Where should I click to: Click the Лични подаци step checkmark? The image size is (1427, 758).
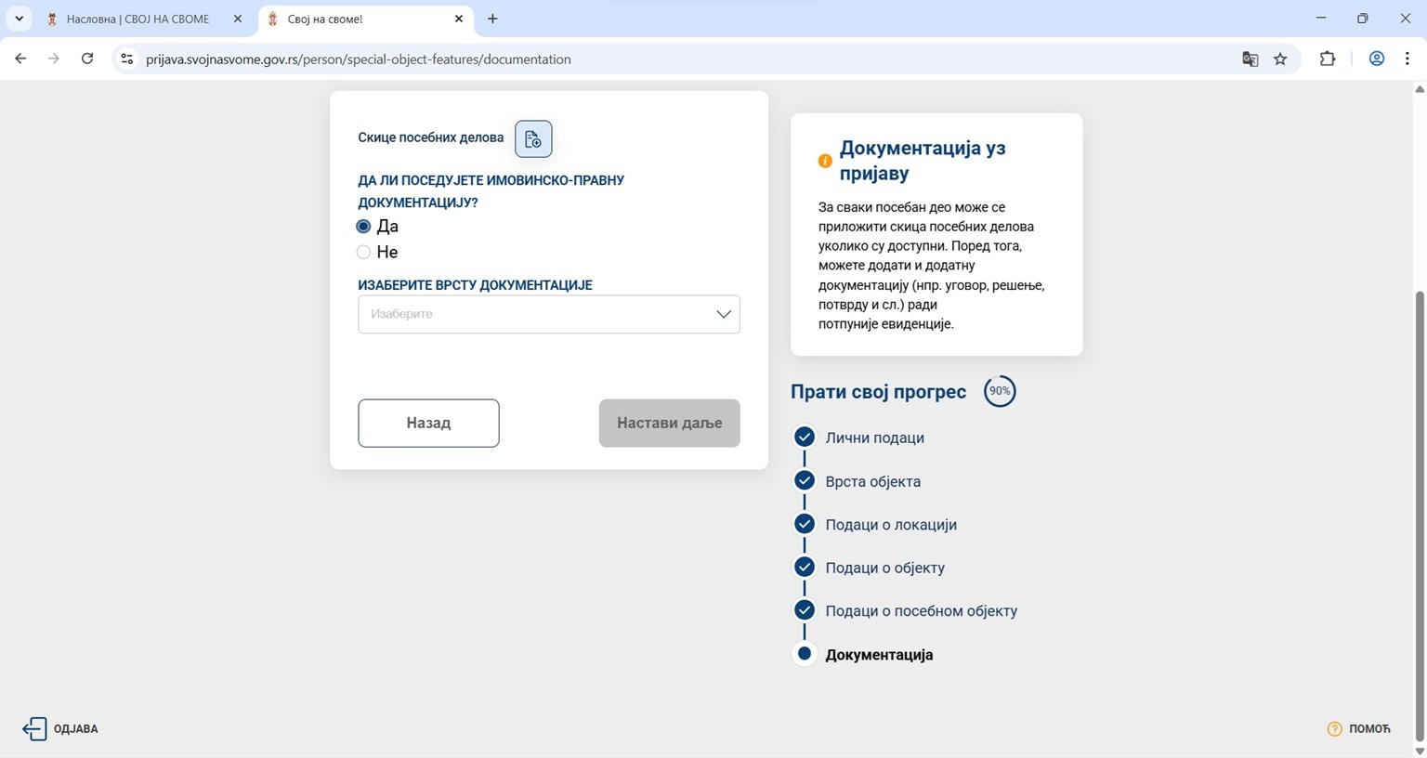point(805,437)
